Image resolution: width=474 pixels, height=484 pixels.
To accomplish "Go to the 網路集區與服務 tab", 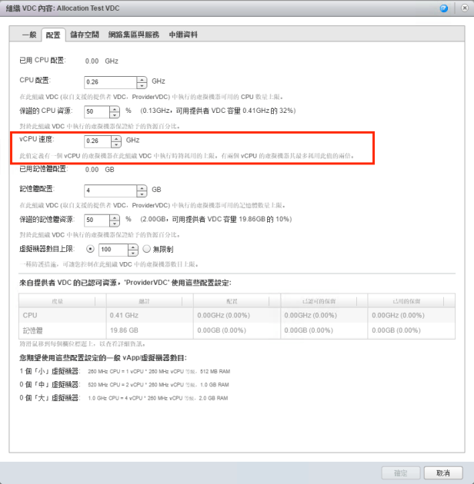I will [x=133, y=35].
